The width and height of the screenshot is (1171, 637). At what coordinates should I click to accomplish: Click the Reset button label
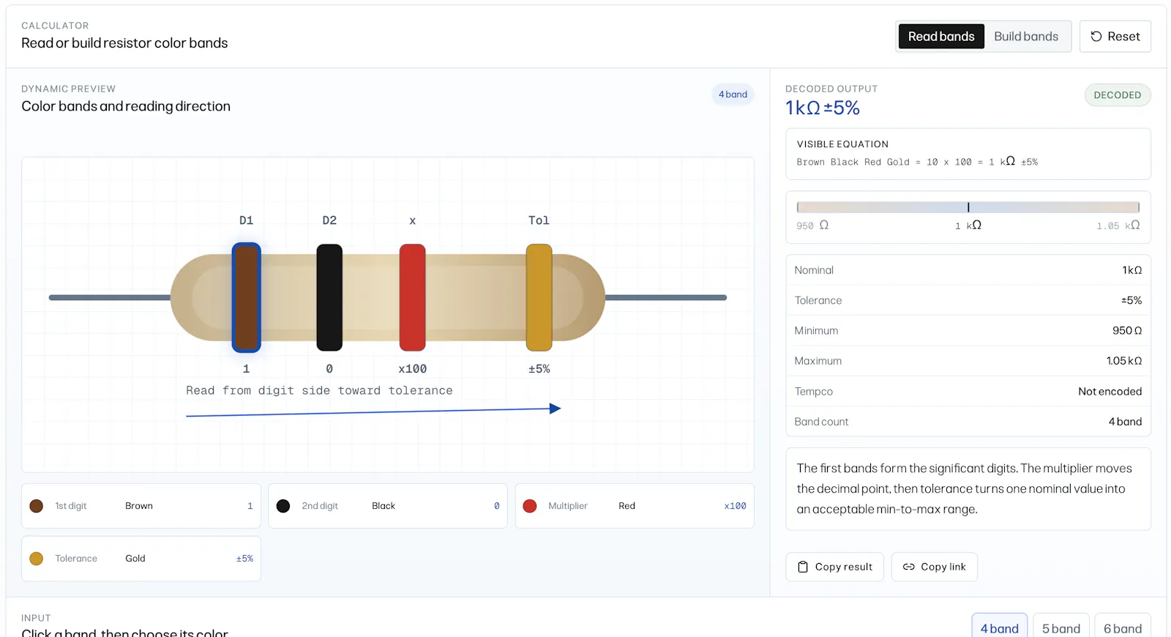tap(1123, 37)
